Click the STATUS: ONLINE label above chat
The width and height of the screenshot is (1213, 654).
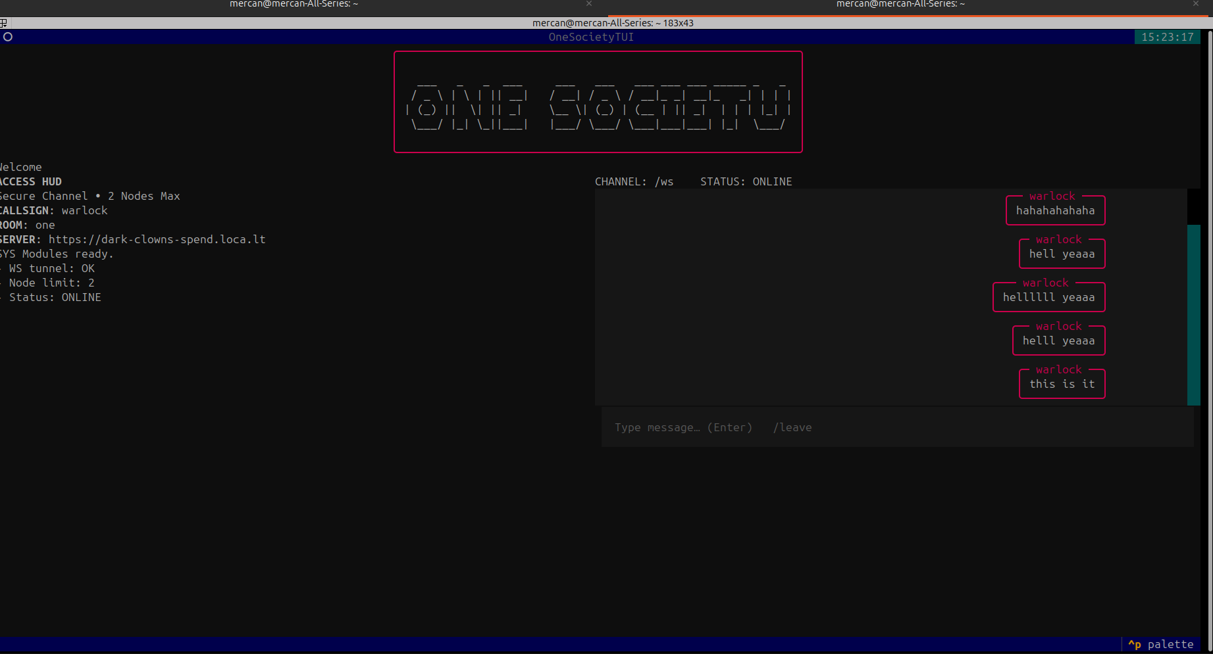pyautogui.click(x=746, y=181)
